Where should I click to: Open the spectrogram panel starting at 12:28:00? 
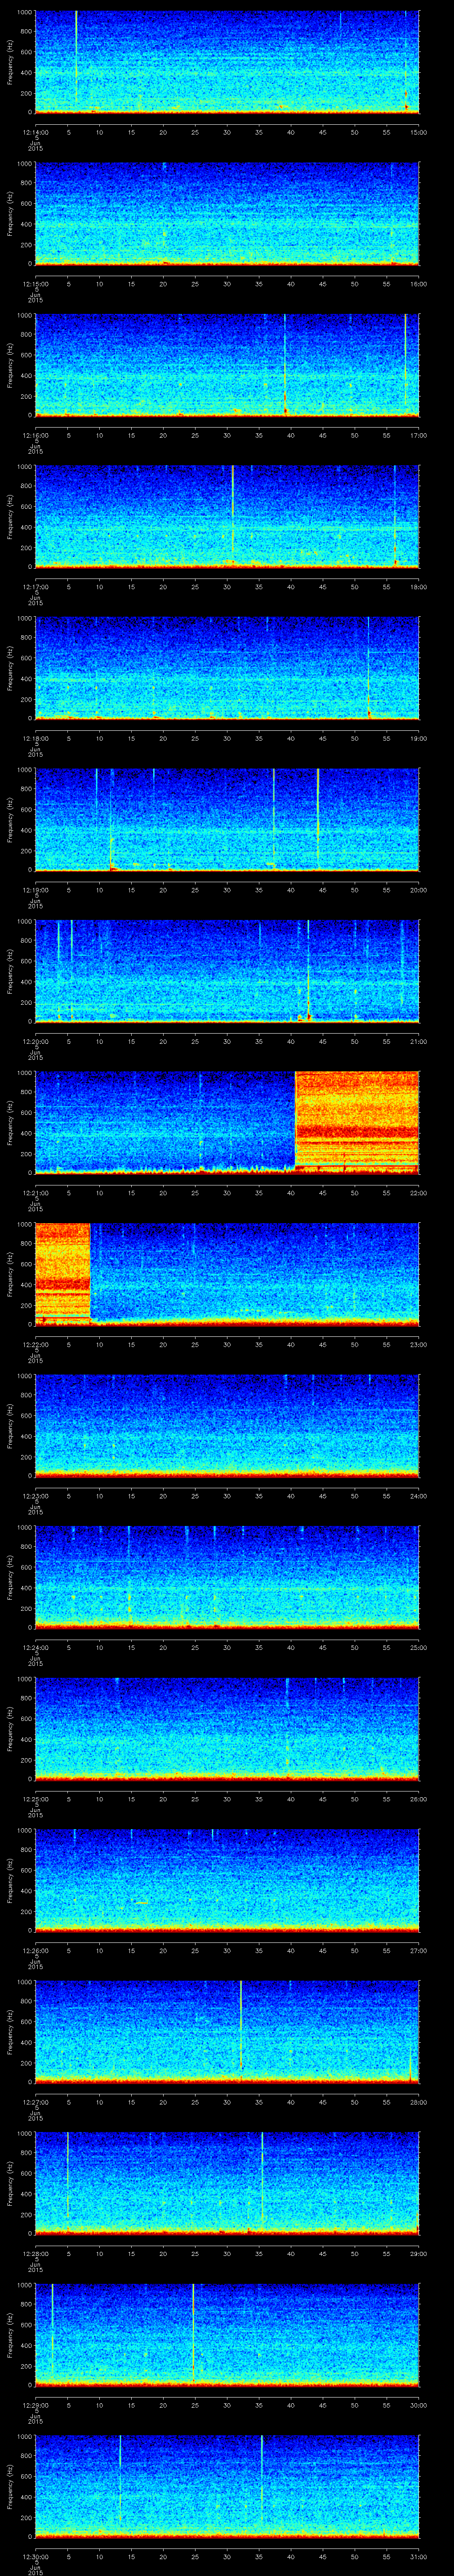(227, 2183)
